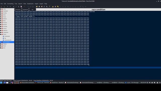Click the terminal launcher icon in the taskbar
Screen dimensions: 161x91
pos(10,83)
